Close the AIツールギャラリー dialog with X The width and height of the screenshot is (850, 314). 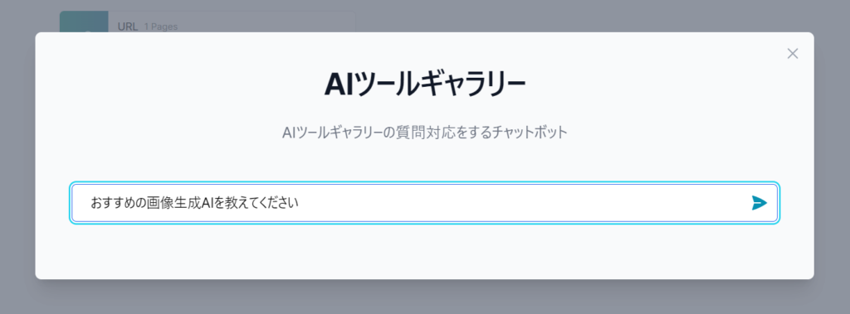coord(793,54)
